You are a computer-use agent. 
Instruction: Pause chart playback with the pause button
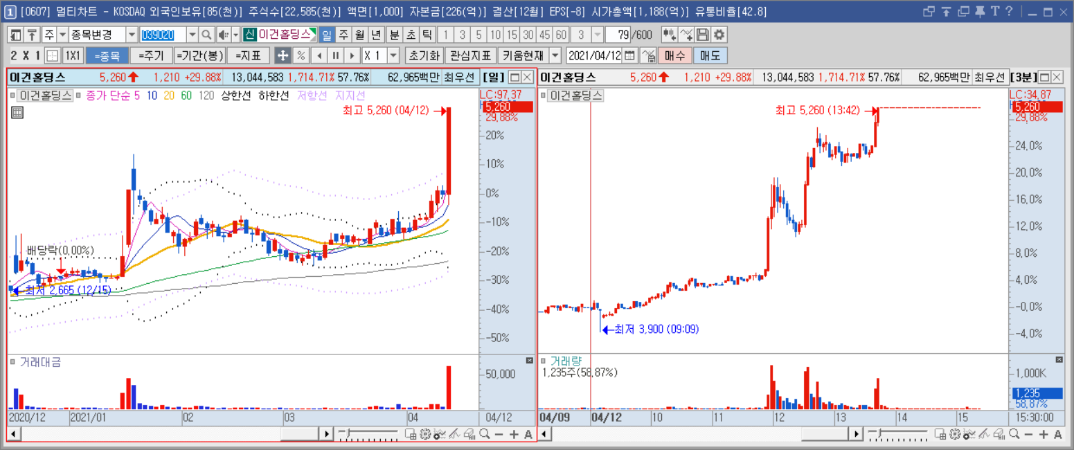pos(335,55)
